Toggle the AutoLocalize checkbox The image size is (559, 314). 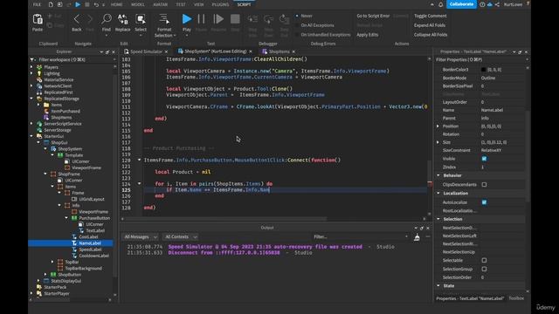tap(484, 202)
